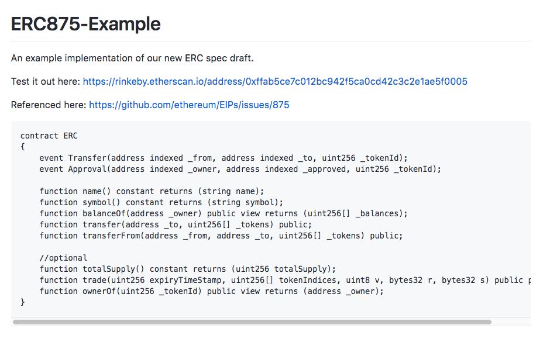Open the rinkeby.etherscan.io address link

pyautogui.click(x=275, y=81)
